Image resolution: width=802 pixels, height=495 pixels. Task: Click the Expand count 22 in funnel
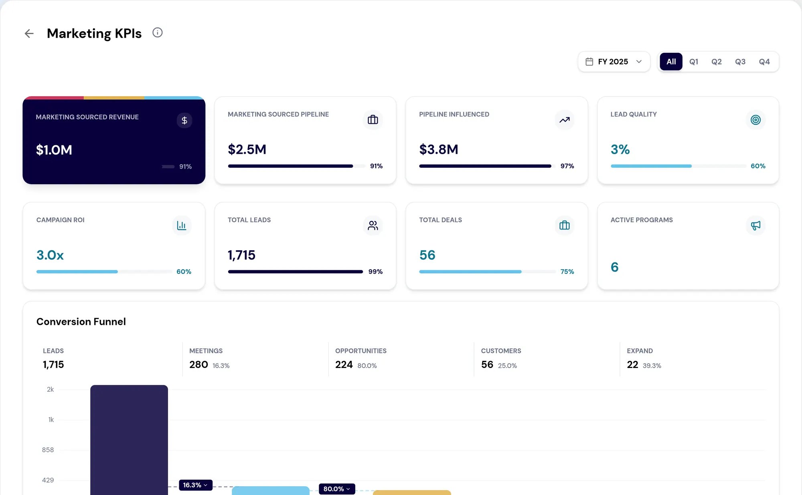632,365
